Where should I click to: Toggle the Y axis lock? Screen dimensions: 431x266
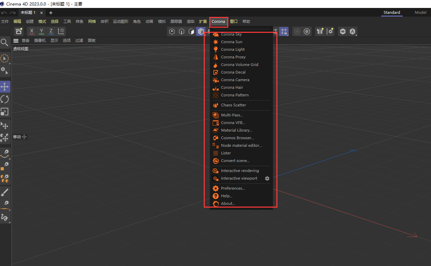point(41,31)
